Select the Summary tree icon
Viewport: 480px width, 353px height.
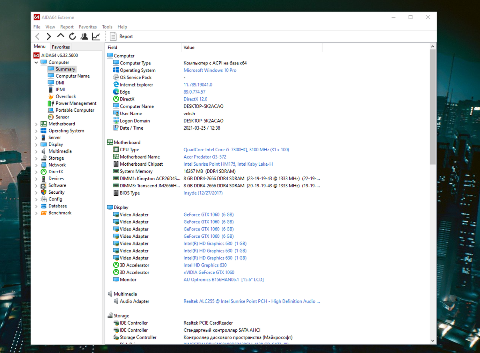click(x=51, y=69)
